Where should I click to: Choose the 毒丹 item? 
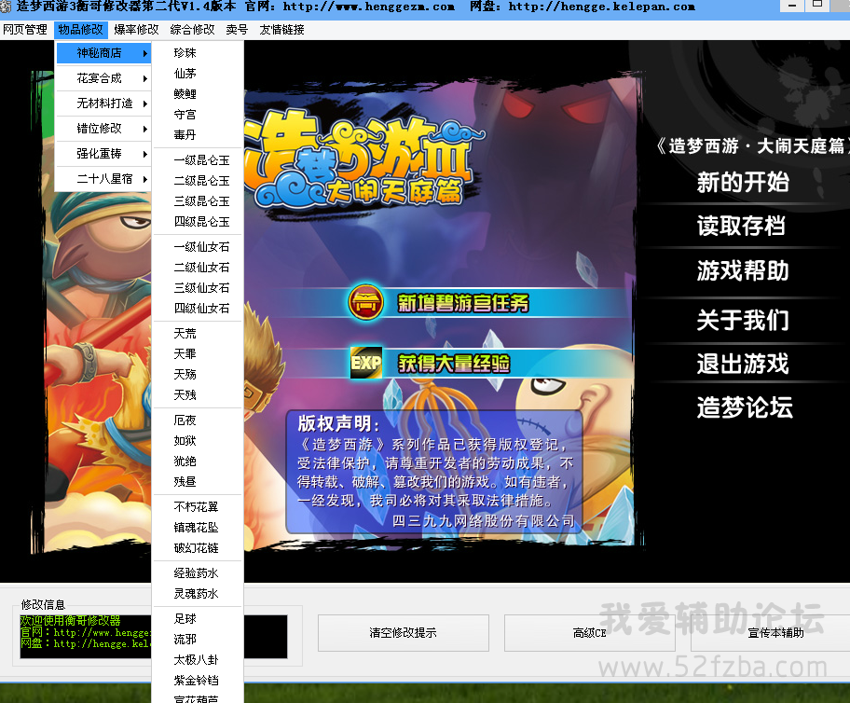coord(198,134)
